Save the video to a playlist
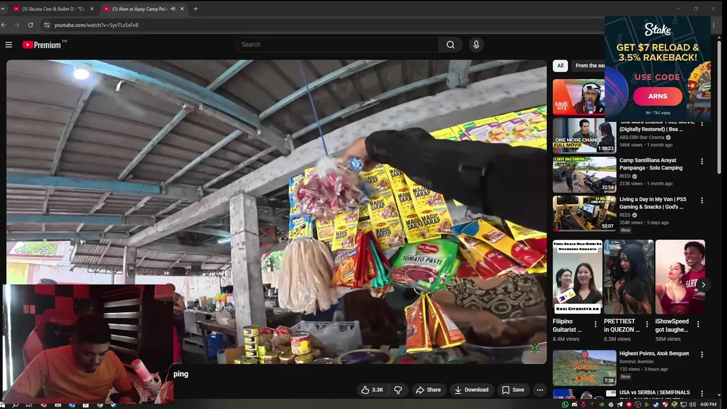 tap(513, 390)
